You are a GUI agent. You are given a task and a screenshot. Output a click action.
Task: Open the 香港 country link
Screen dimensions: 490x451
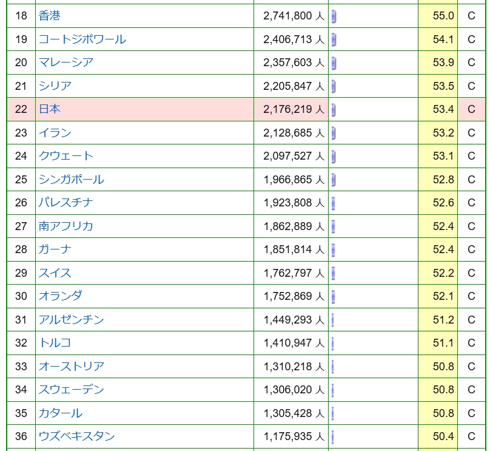pyautogui.click(x=50, y=16)
